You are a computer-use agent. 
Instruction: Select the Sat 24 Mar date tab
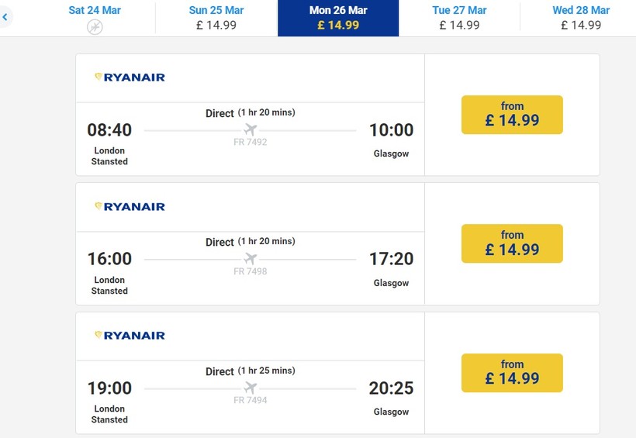[95, 11]
